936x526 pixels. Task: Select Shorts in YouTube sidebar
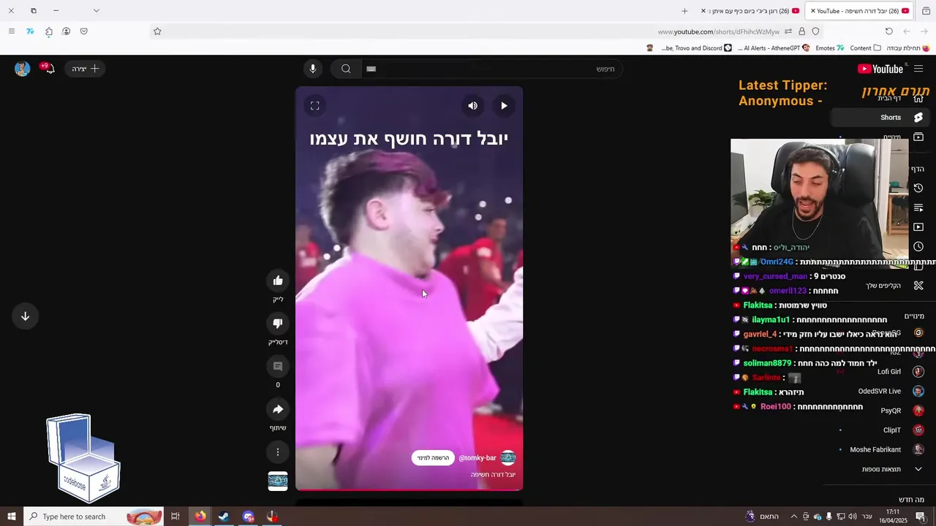click(x=880, y=117)
